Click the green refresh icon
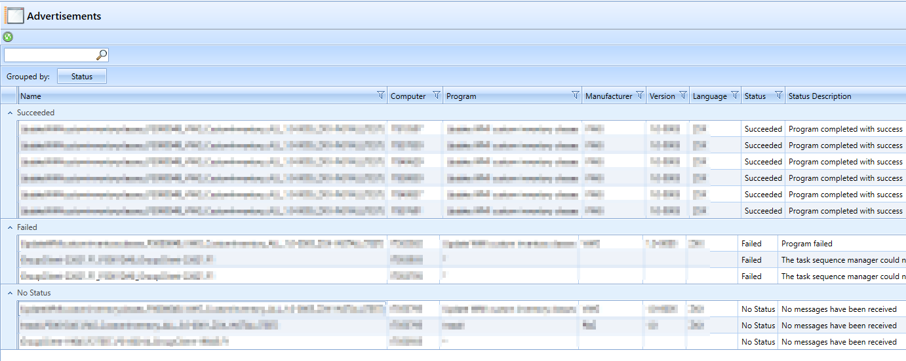906x361 pixels. point(8,37)
